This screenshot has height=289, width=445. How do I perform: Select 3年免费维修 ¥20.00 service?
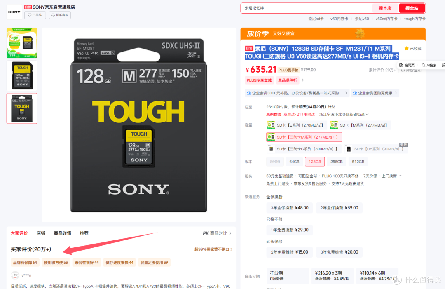[339, 252]
